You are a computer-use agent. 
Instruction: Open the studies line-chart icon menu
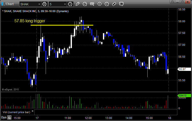tap(85, 4)
